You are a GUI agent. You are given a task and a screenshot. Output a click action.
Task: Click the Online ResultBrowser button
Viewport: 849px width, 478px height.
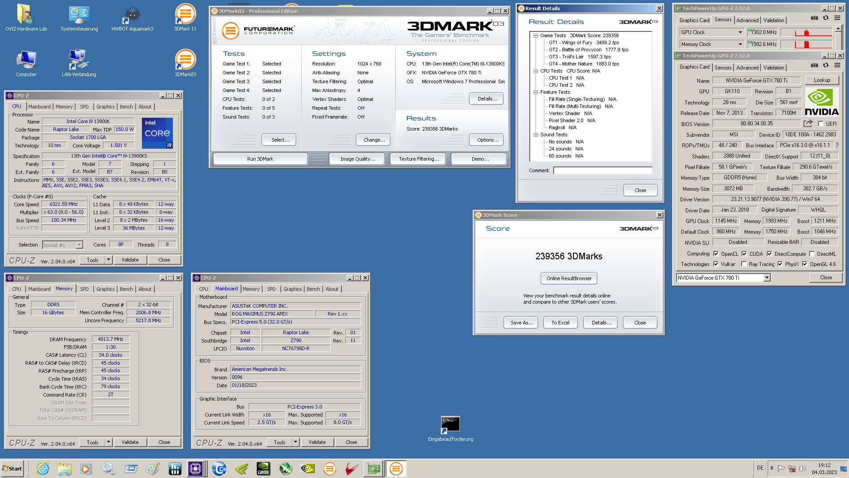(569, 278)
